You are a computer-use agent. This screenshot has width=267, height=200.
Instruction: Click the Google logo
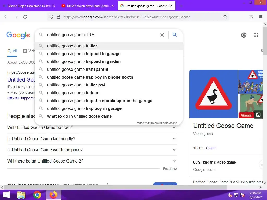(x=18, y=35)
